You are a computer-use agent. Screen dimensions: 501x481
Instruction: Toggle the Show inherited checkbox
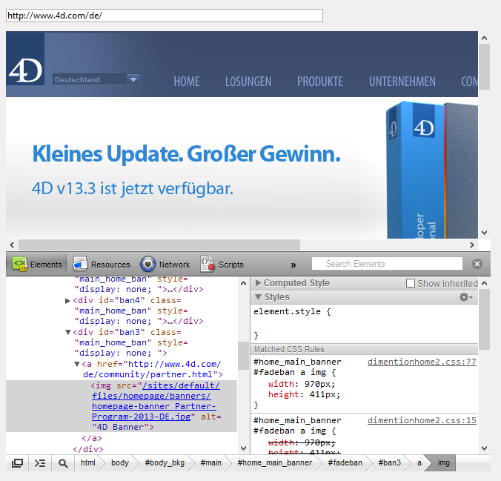tap(411, 283)
